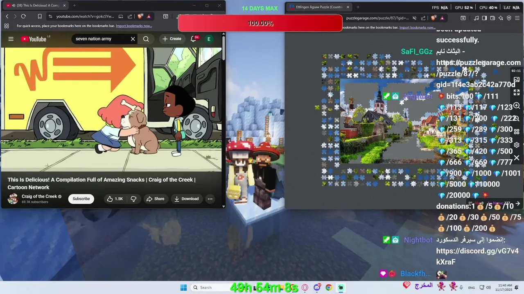524x294 pixels.
Task: Bookmark the YouTube page
Action: [x=40, y=16]
